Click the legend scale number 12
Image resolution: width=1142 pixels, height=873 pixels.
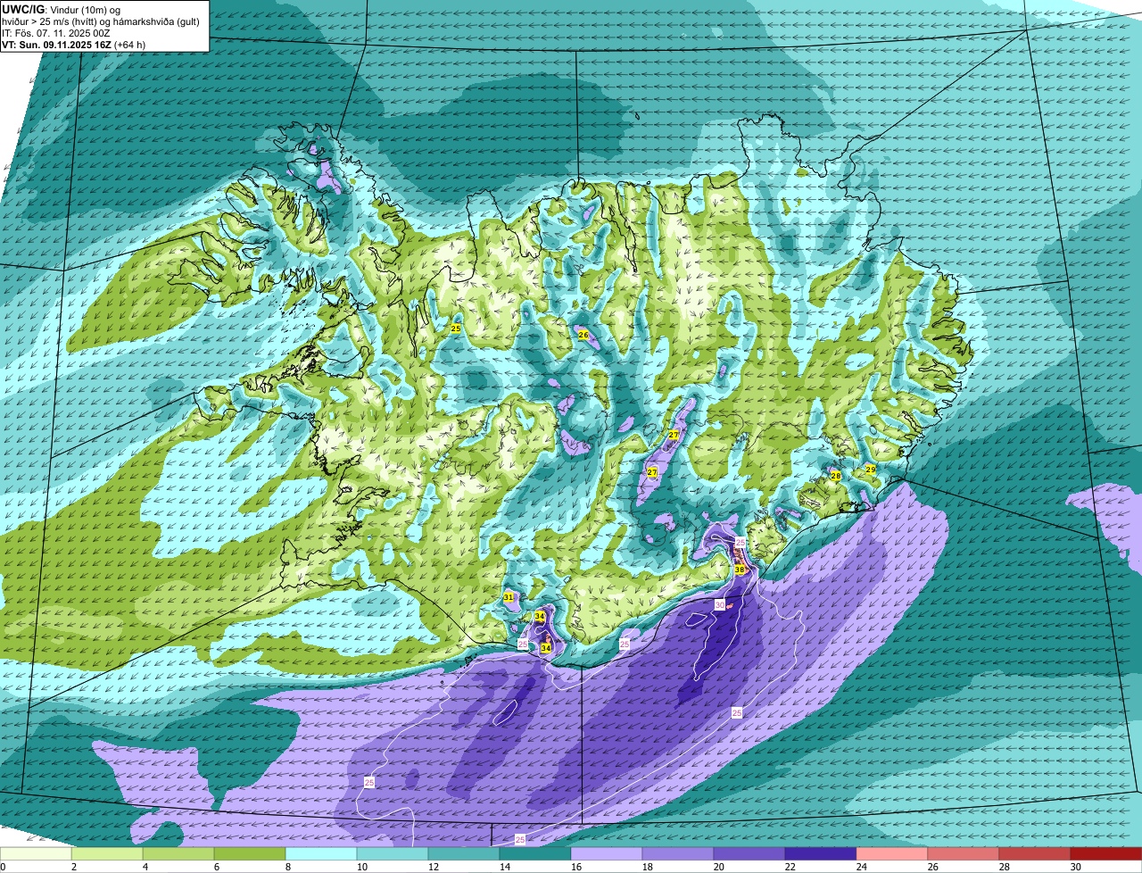433,867
